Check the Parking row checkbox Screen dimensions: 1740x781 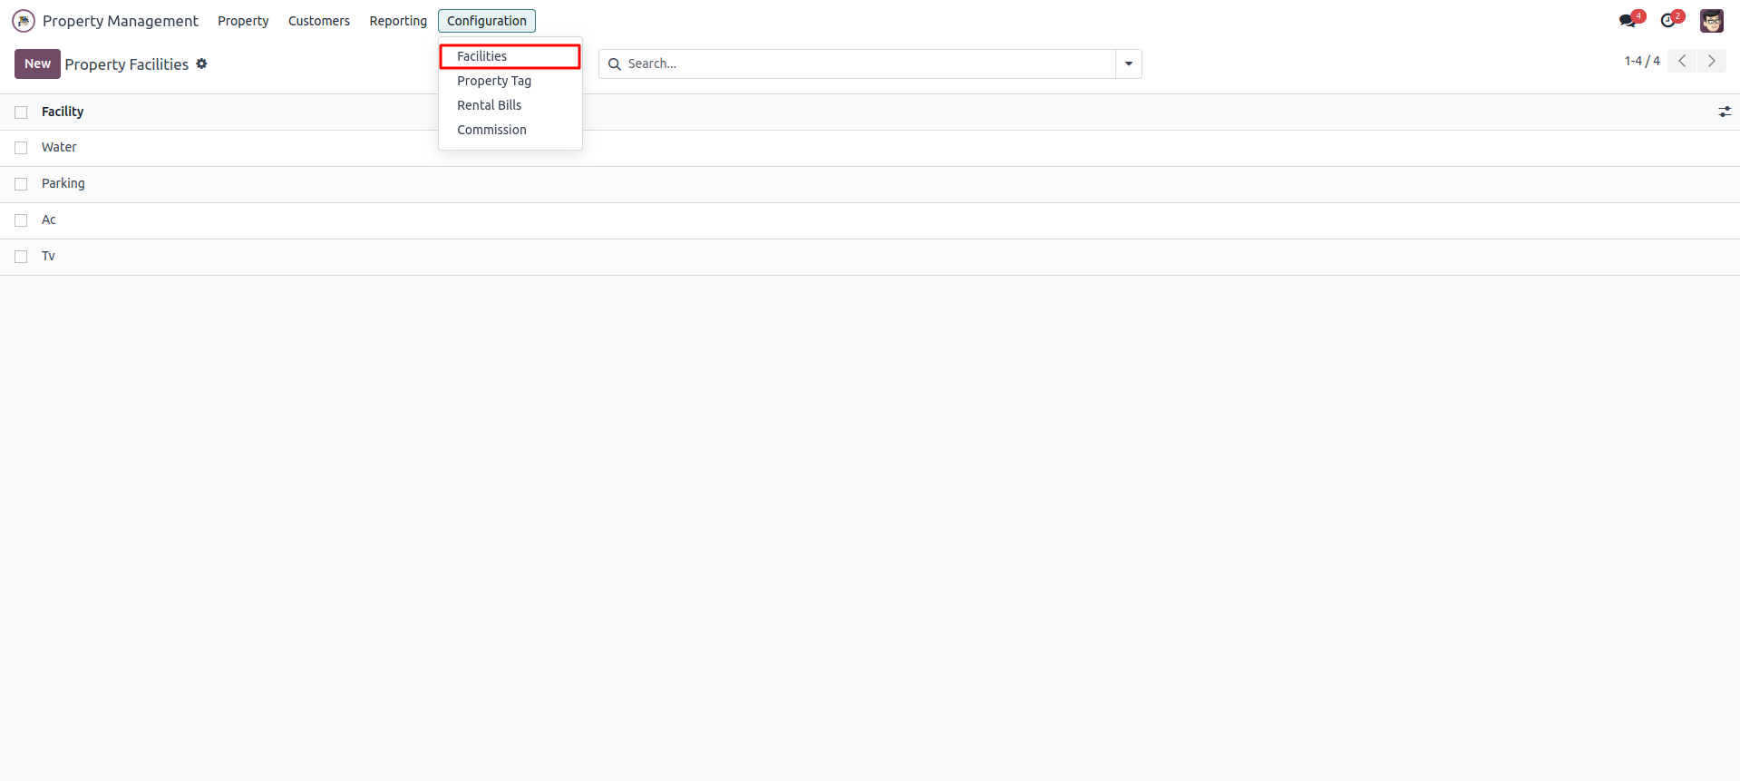(21, 184)
